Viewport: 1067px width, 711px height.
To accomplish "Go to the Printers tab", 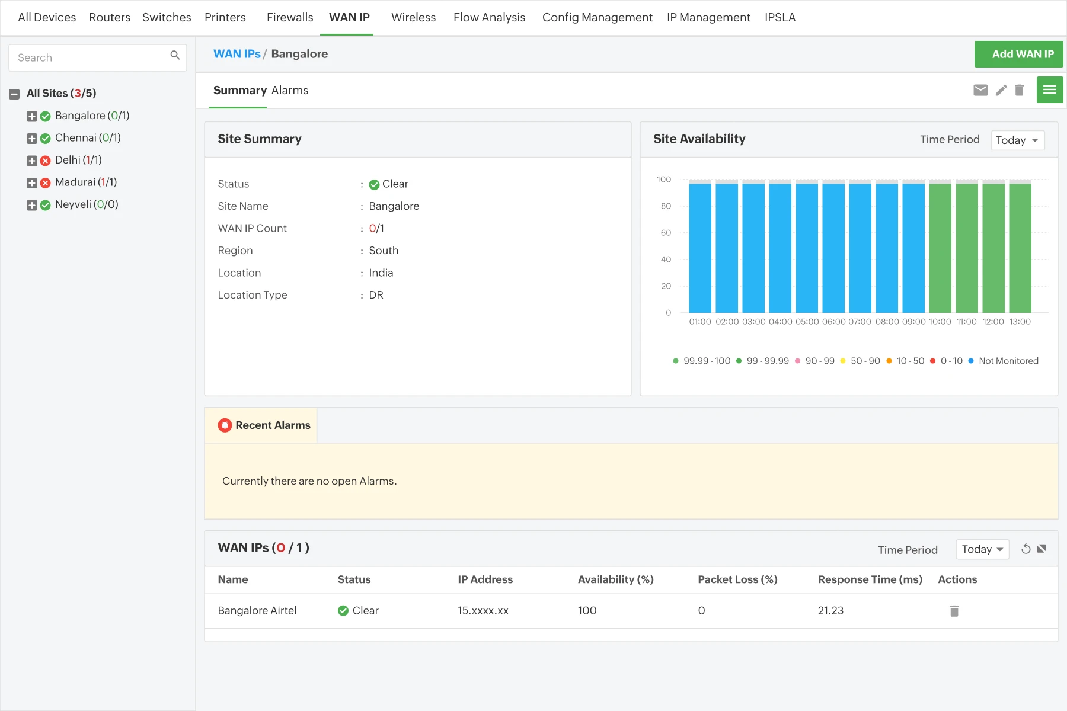I will tap(225, 17).
